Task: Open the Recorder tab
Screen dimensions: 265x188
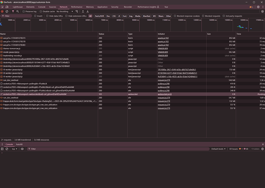Action: click(x=128, y=7)
